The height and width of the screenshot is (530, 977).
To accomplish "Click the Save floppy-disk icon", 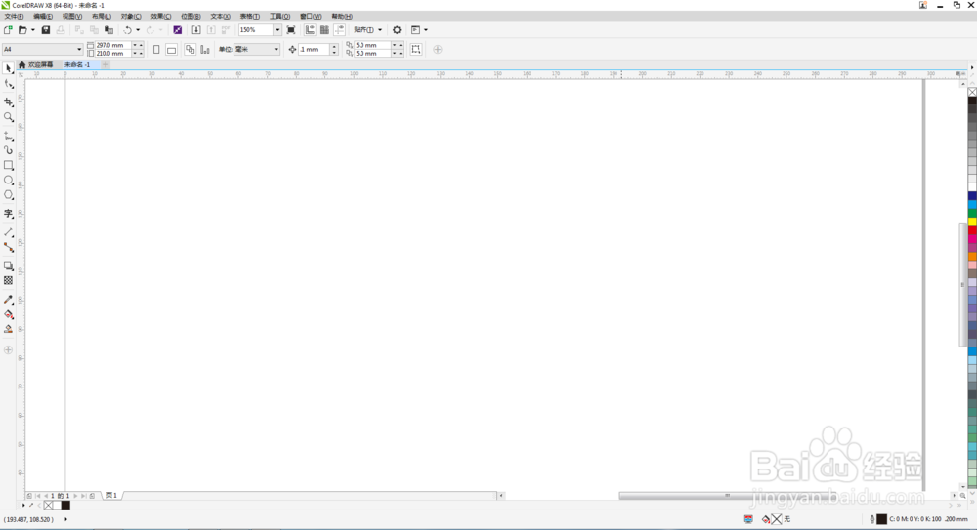I will pos(46,30).
